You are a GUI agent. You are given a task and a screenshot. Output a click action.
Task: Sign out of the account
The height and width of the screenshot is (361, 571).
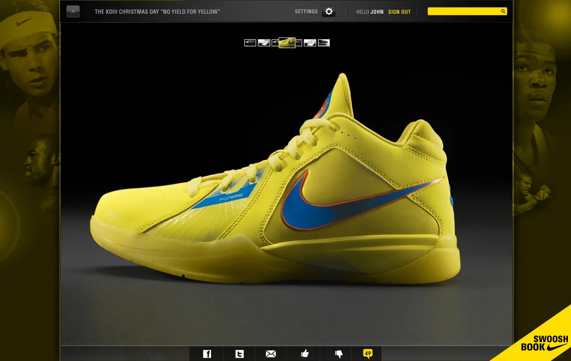pos(400,12)
